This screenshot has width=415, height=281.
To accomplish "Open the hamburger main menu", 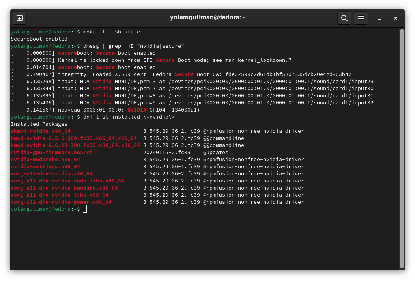I will [361, 18].
